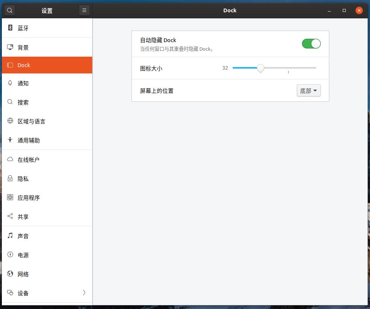Click the devices icon beside 设备
370x309 pixels.
pyautogui.click(x=10, y=293)
